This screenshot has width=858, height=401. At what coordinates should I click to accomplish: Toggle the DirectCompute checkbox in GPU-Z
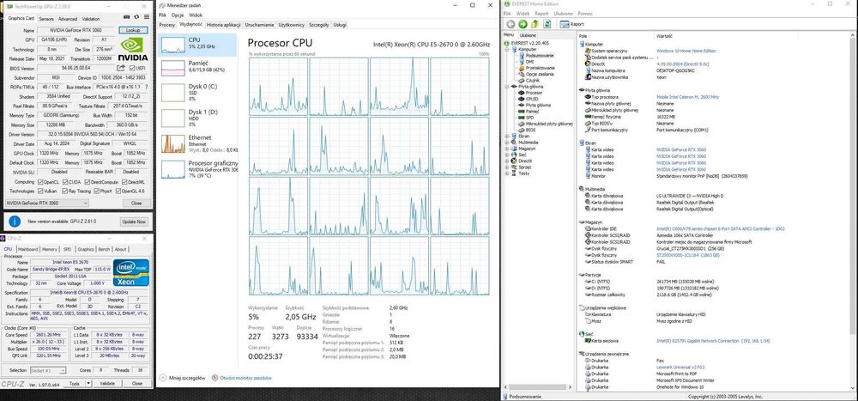click(x=88, y=181)
